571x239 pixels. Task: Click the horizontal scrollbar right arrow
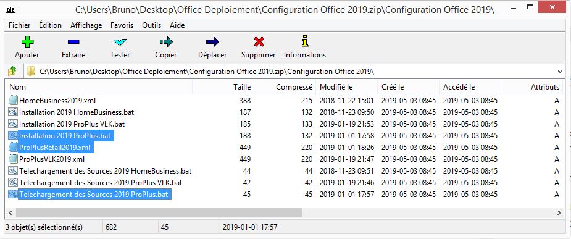(x=559, y=212)
